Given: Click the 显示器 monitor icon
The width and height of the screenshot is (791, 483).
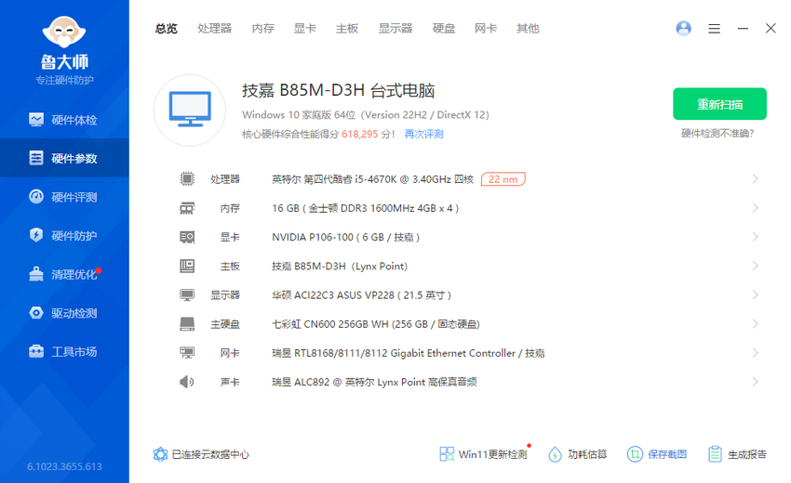Looking at the screenshot, I should (187, 294).
